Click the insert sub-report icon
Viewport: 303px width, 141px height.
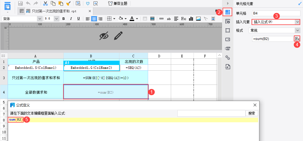(213, 18)
